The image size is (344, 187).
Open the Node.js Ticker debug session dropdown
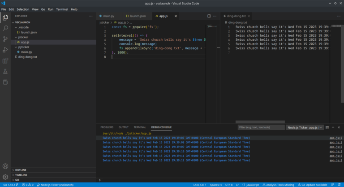click(305, 127)
